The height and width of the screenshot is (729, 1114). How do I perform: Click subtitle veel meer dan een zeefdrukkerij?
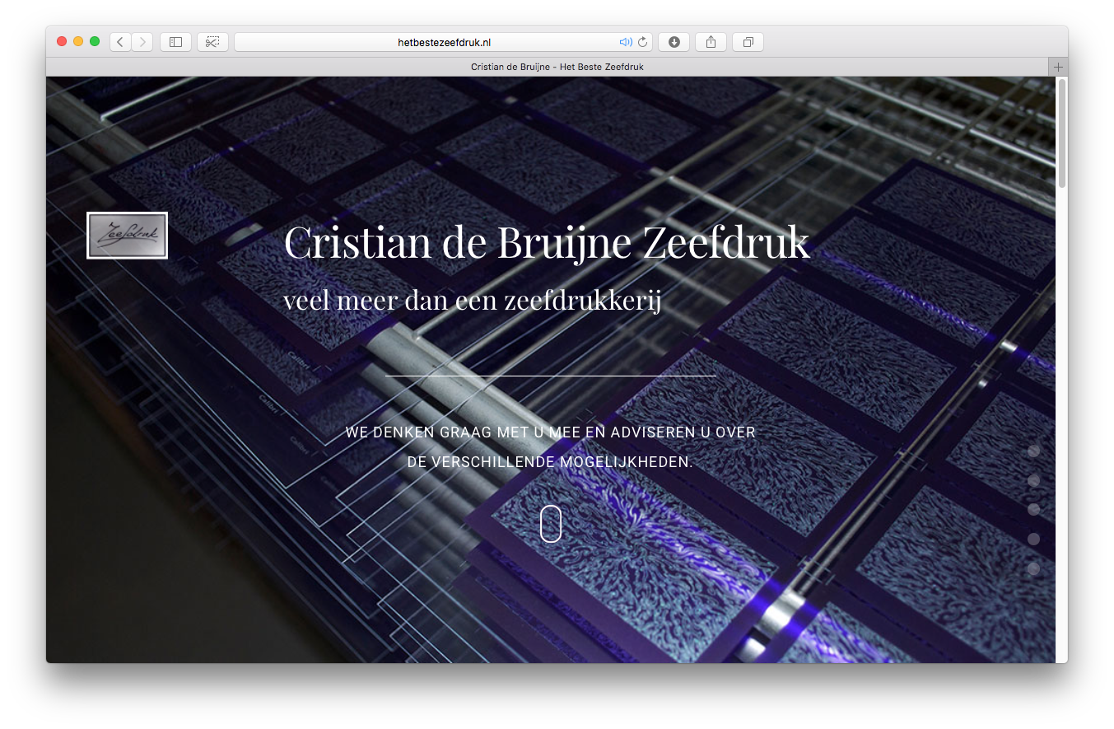pos(473,300)
